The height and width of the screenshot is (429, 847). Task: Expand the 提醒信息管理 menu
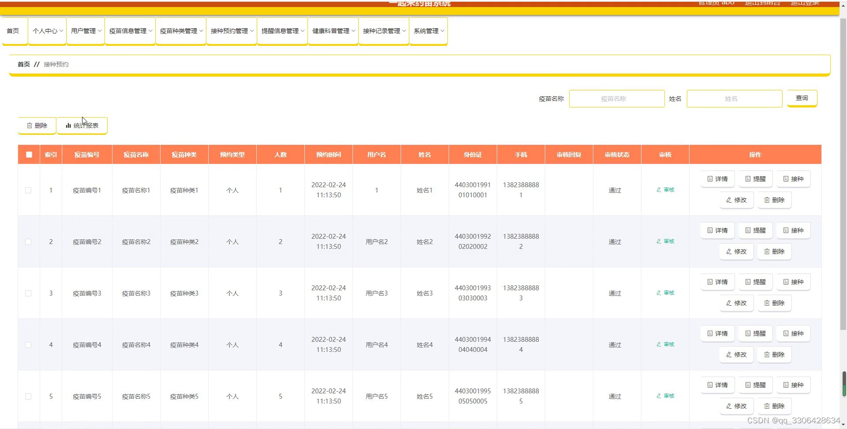tap(283, 31)
